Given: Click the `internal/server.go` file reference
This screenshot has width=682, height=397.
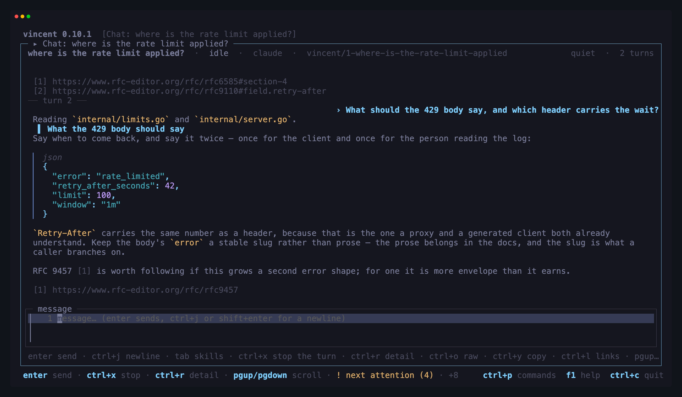Looking at the screenshot, I should coord(243,119).
